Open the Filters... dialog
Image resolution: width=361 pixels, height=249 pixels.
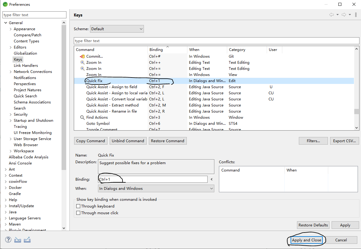313,141
